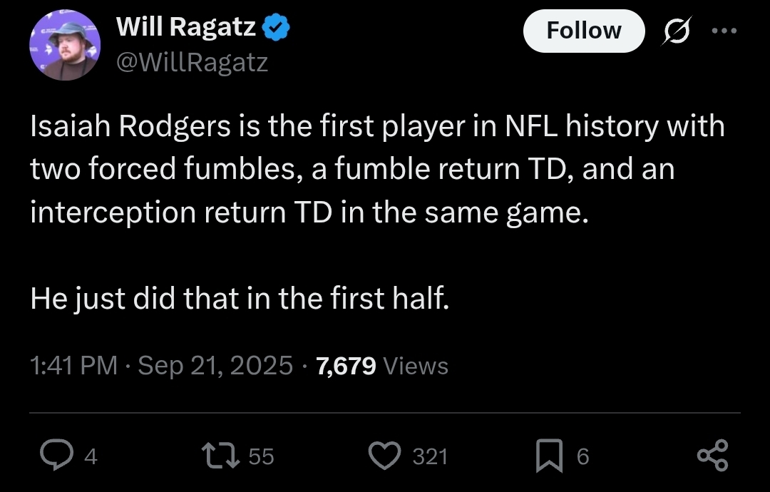Click the Sep 21, 2025 date

(x=215, y=366)
